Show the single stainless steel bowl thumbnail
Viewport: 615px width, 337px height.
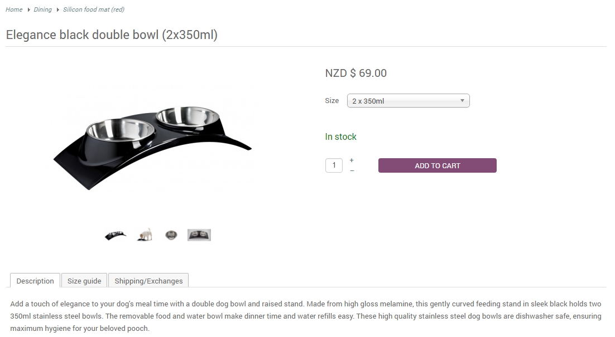(171, 235)
